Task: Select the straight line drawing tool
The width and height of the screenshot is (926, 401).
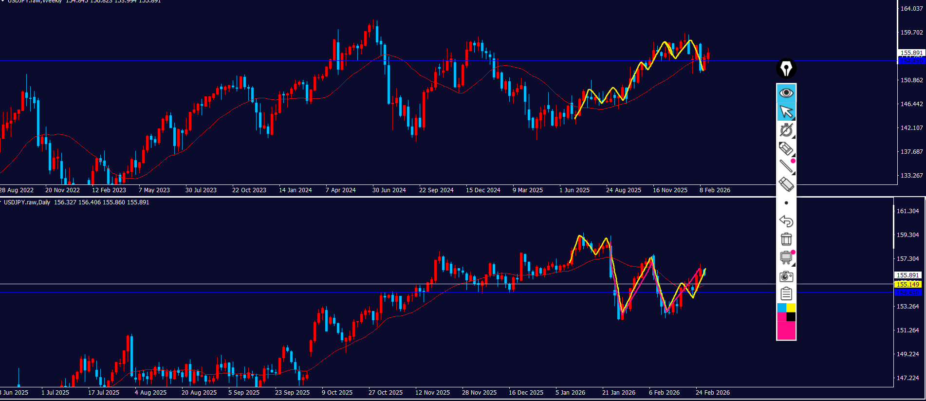Action: pyautogui.click(x=786, y=166)
